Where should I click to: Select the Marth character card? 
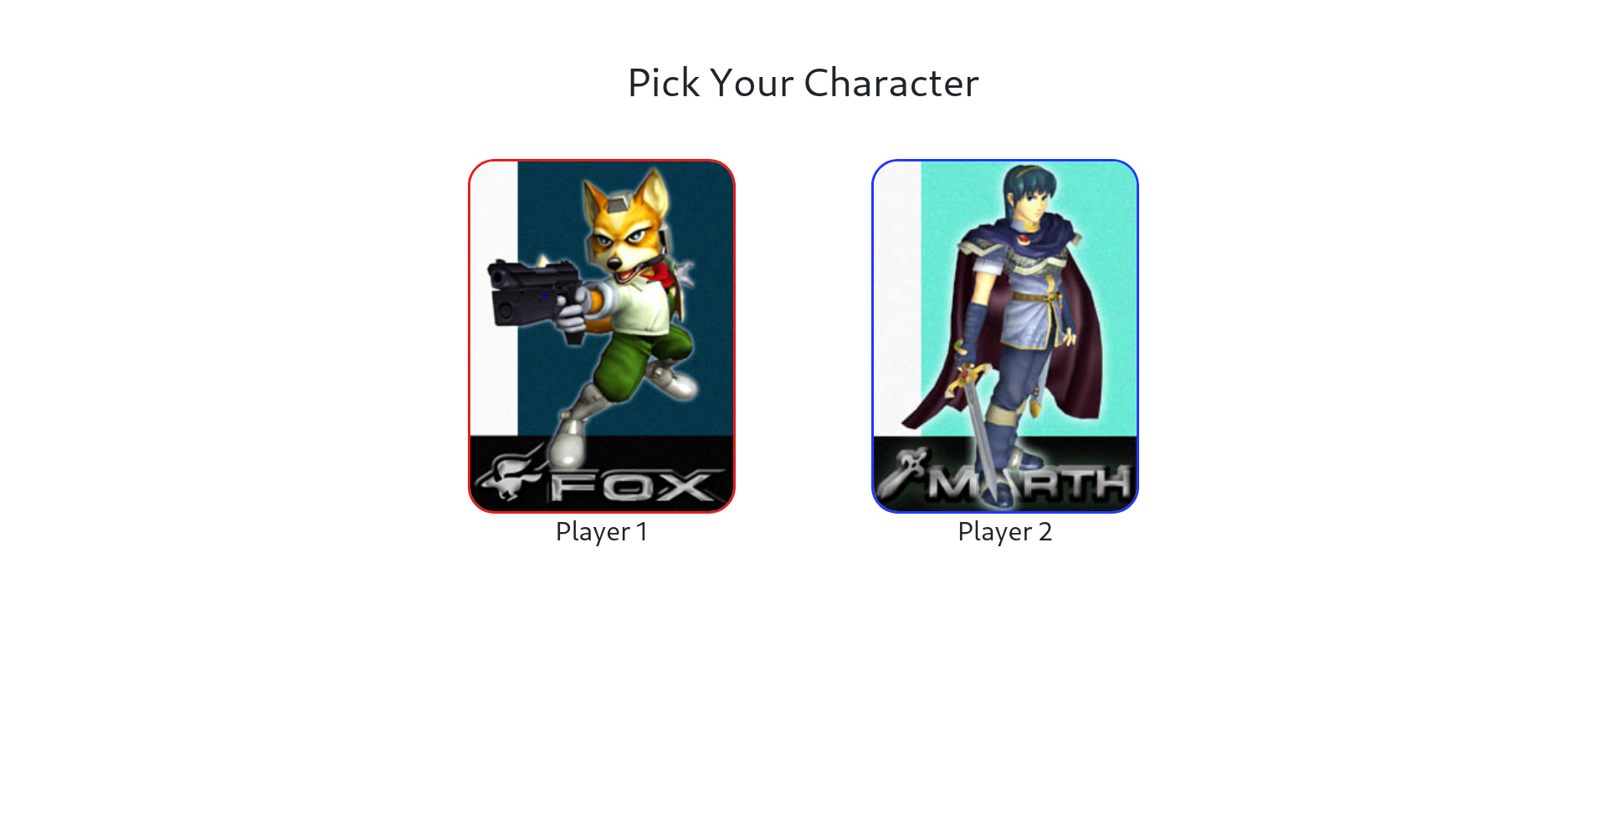pos(1005,335)
